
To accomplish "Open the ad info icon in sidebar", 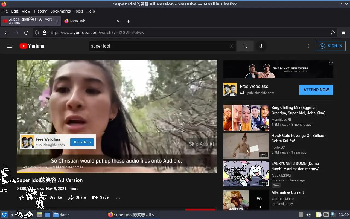I will pyautogui.click(x=331, y=62).
